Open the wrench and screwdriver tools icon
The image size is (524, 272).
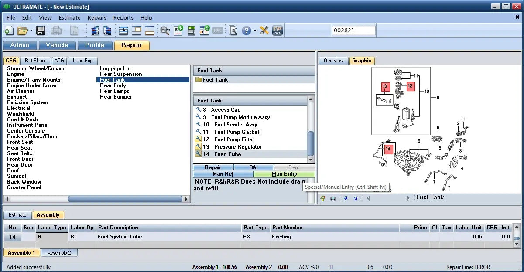pos(264,31)
